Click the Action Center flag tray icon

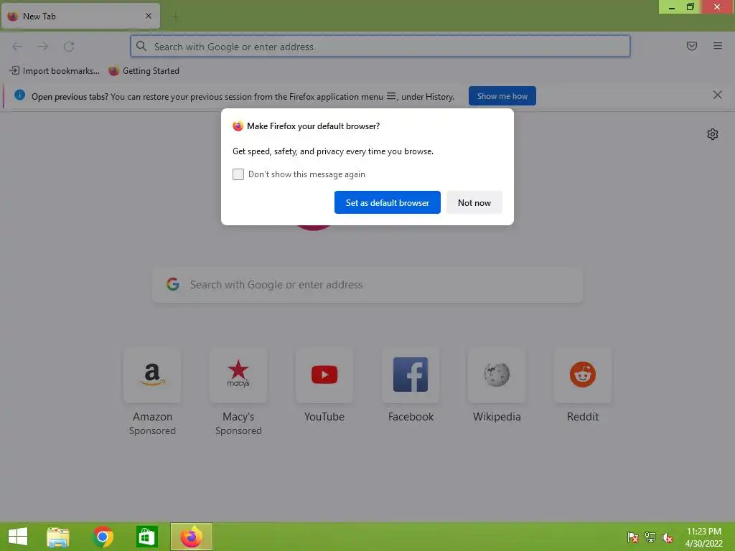(x=633, y=537)
